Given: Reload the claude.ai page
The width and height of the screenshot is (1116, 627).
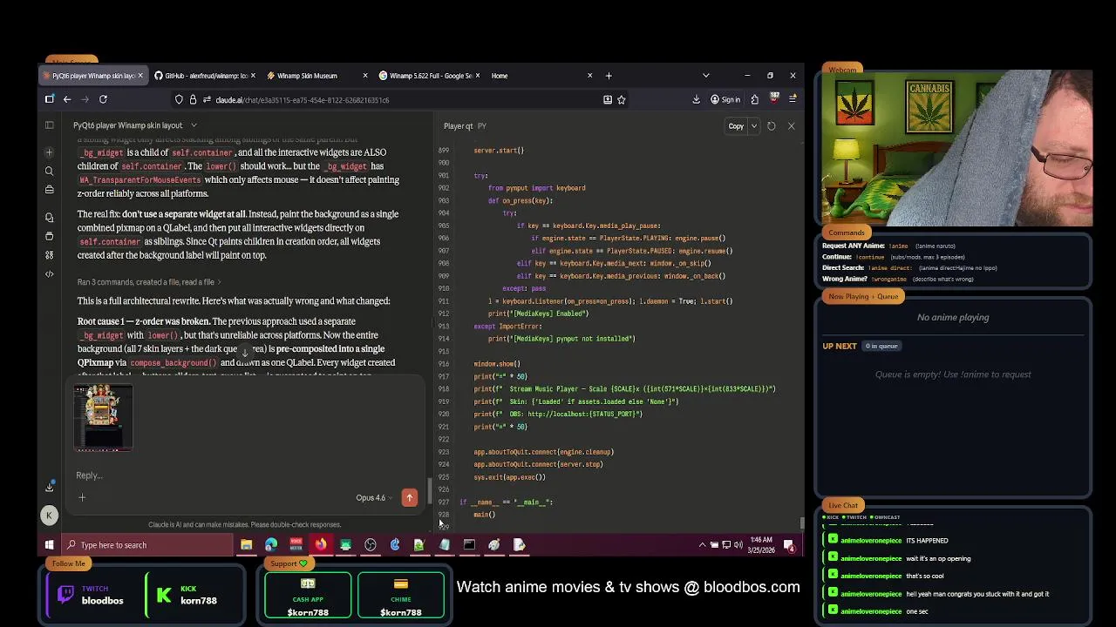Looking at the screenshot, I should point(103,99).
